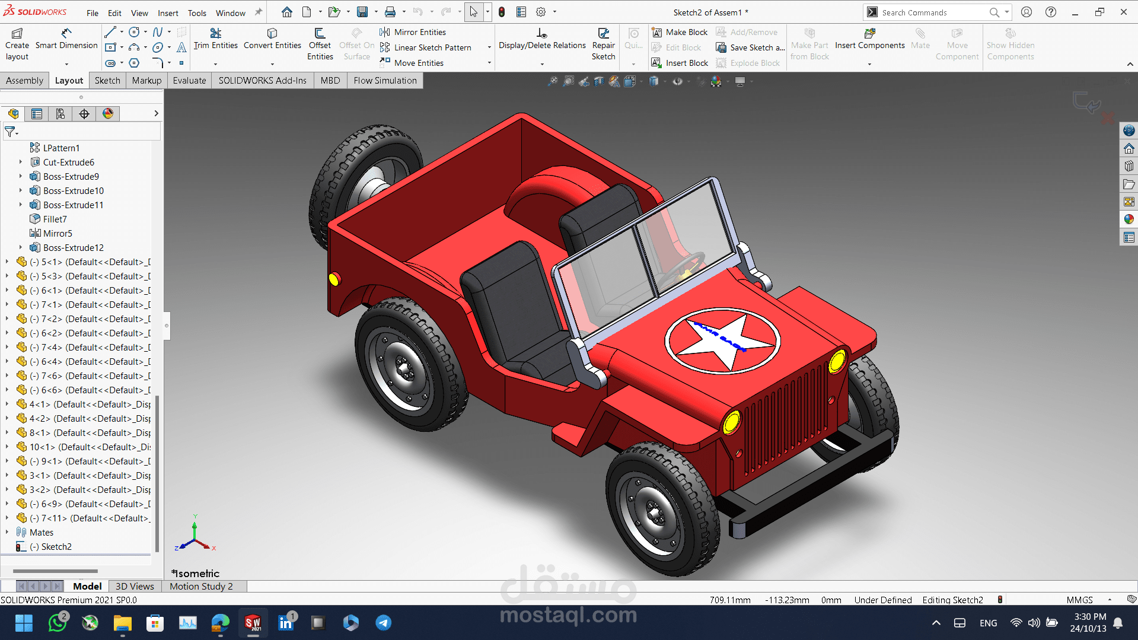Open the Spline tool dropdown arrow

pos(169,32)
